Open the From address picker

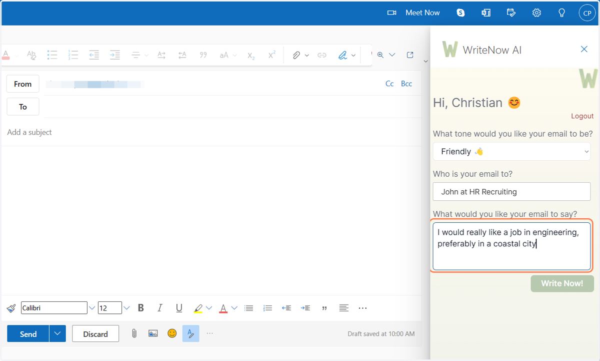(x=22, y=84)
